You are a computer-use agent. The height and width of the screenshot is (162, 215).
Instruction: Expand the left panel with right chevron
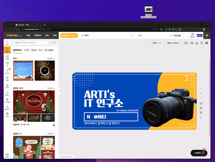click(59, 96)
